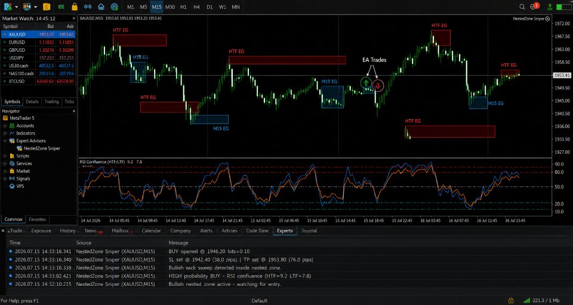This screenshot has height=305, width=573.
Task: Open the History tab in Toolbox
Action: pyautogui.click(x=67, y=231)
